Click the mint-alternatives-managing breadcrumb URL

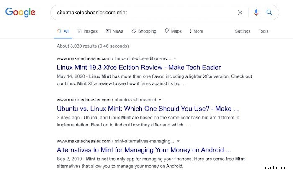[x=115, y=141]
